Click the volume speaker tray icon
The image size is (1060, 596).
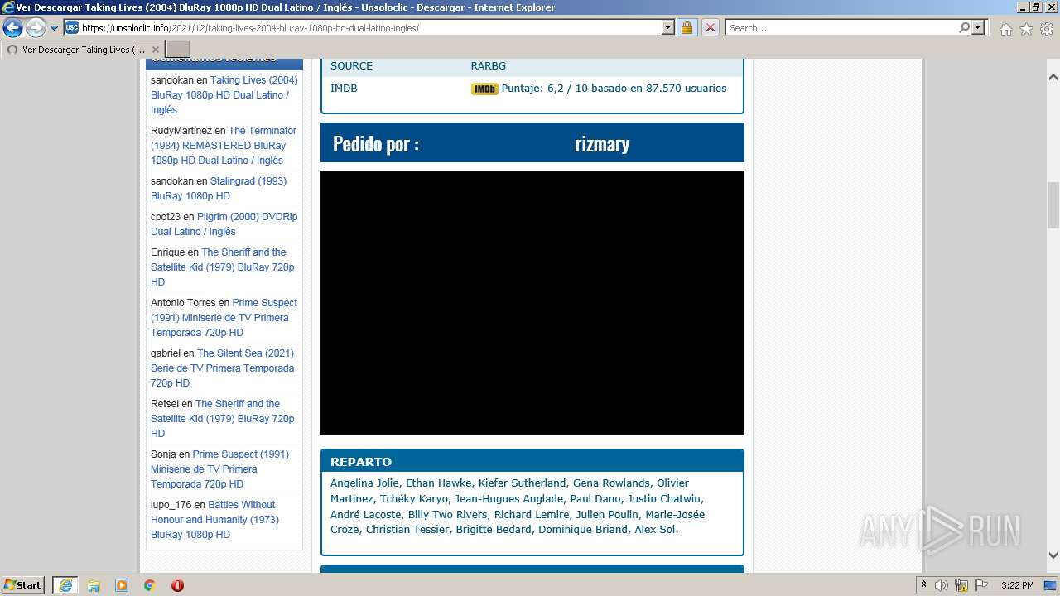pos(942,585)
